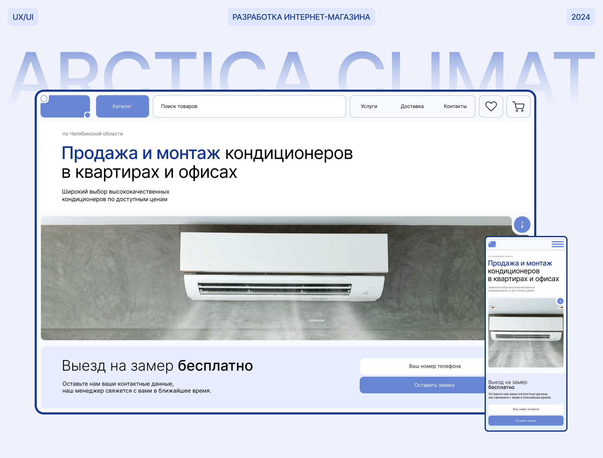Click the Поиск товаров search field
Screen dimensions: 603x458
(249, 106)
